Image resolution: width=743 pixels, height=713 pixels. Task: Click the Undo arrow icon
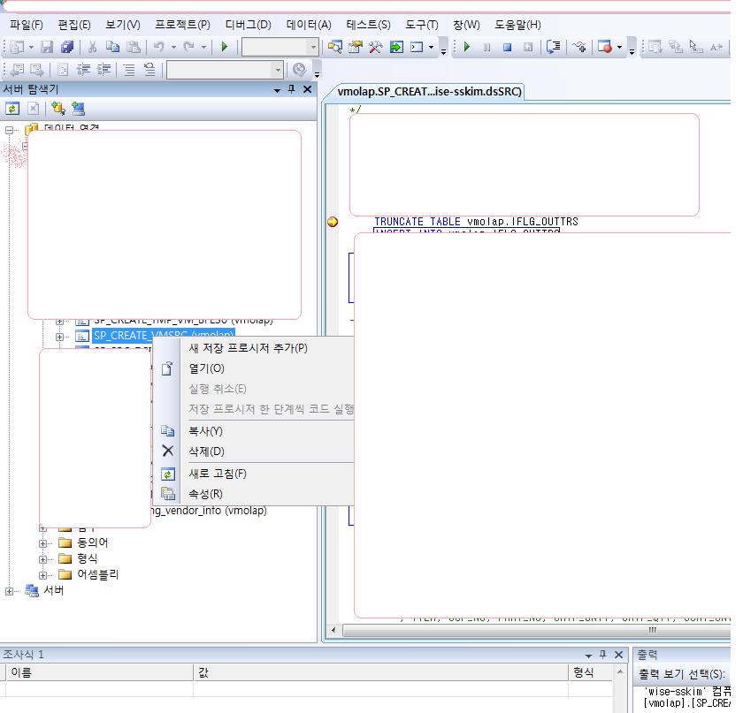(159, 47)
